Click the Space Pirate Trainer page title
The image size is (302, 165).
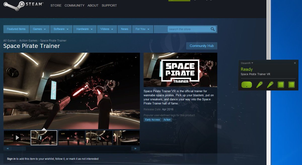click(32, 46)
